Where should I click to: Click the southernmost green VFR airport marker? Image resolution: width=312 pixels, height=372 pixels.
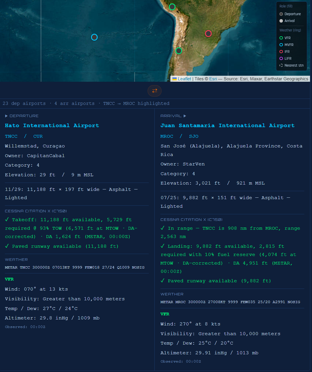[x=179, y=51]
